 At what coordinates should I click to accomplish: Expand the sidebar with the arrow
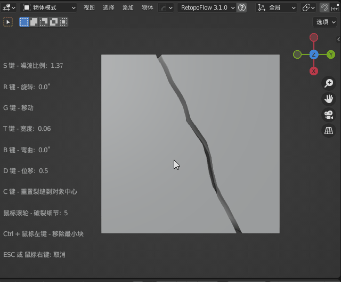coord(338,39)
